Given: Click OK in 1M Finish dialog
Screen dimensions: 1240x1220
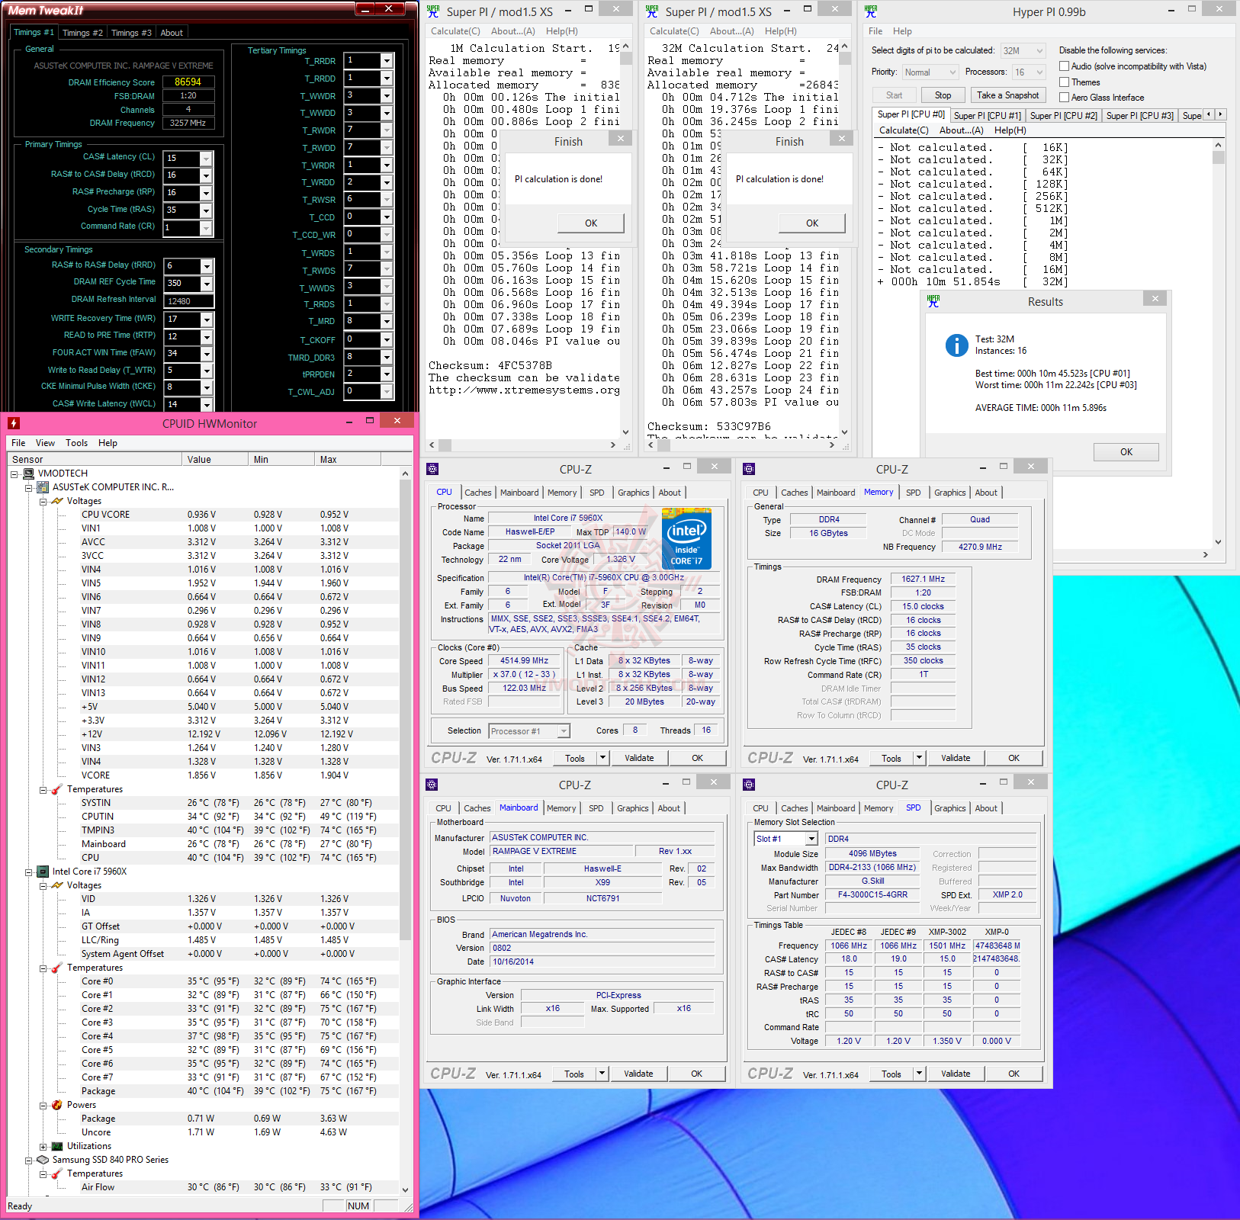Looking at the screenshot, I should (591, 223).
